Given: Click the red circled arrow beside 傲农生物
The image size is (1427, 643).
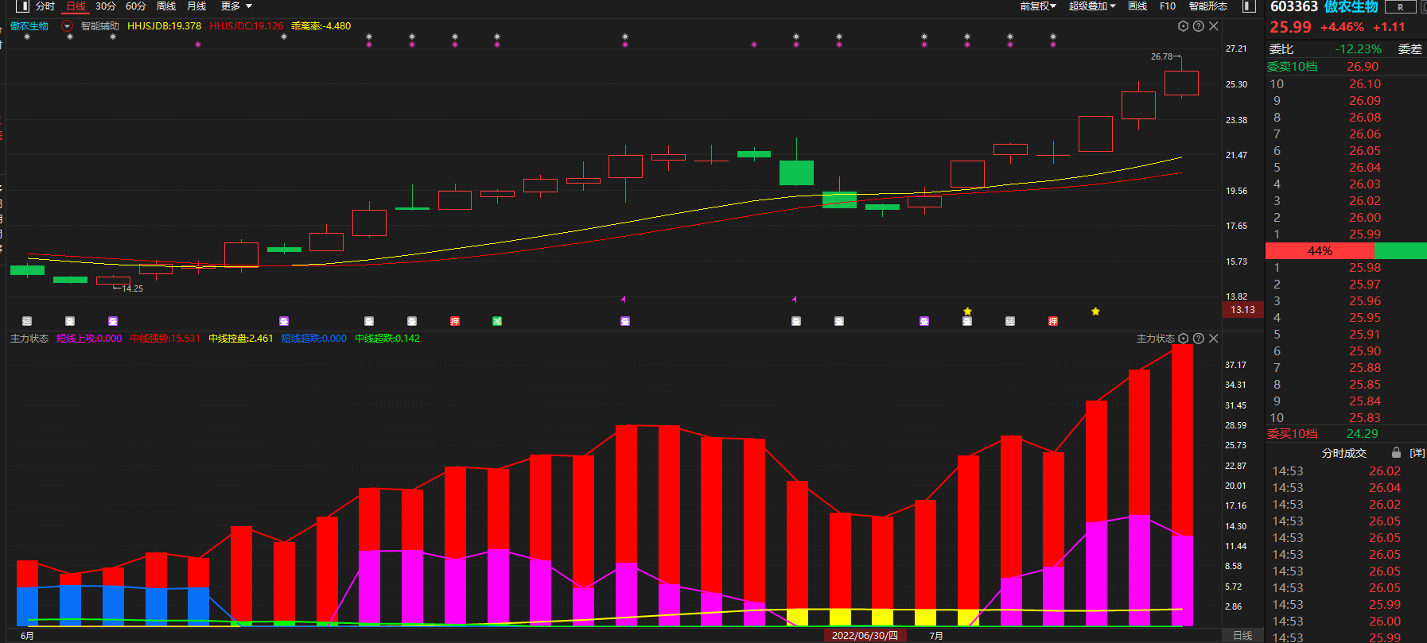Looking at the screenshot, I should click(x=67, y=26).
